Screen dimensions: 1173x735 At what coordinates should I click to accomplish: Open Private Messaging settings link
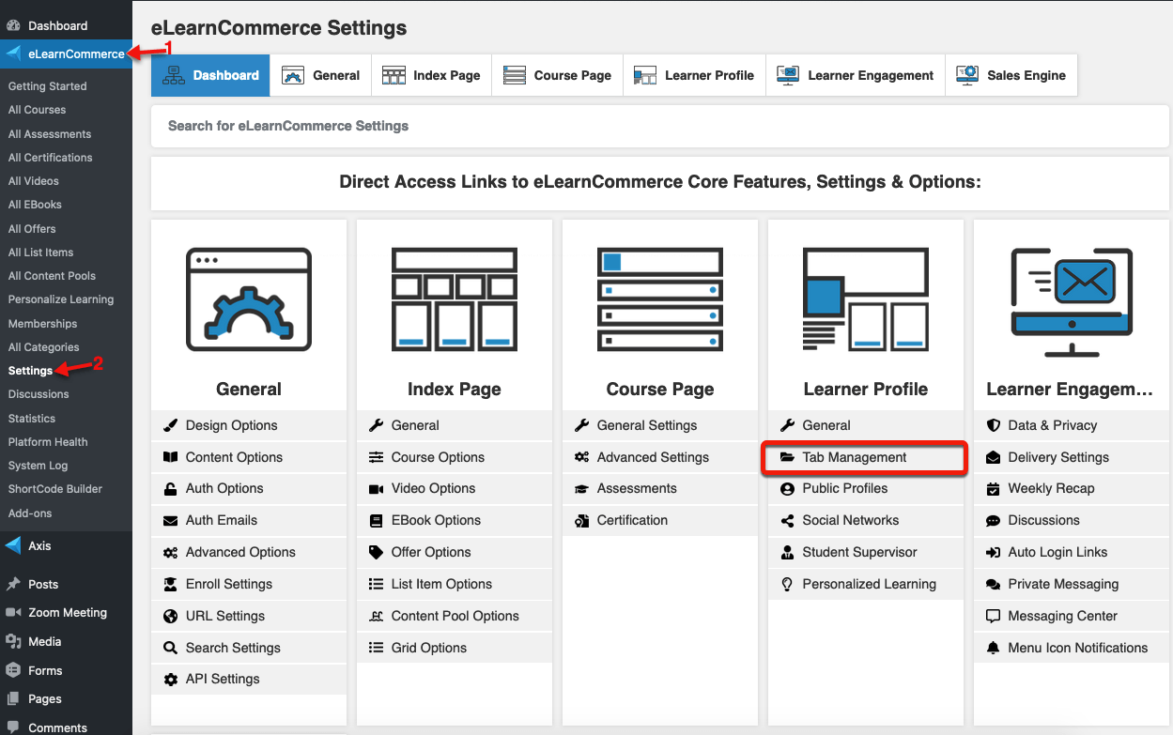pos(1072,584)
